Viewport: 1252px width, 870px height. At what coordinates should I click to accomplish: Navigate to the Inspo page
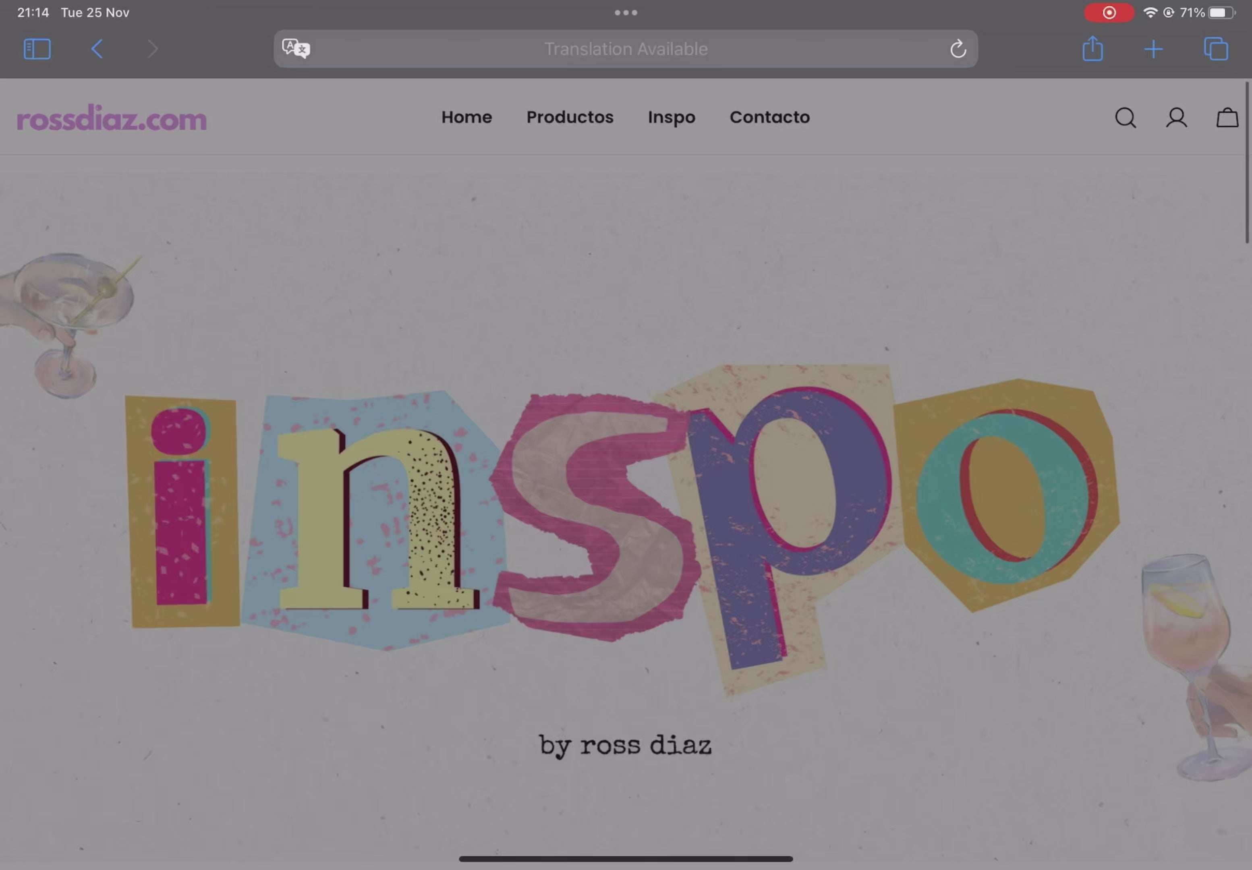click(672, 117)
